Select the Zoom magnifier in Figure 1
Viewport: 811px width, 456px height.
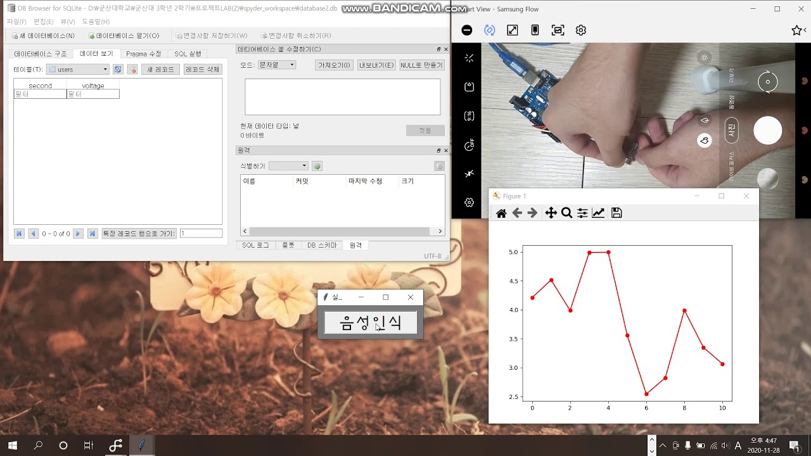tap(566, 213)
